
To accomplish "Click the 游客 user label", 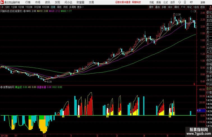I will click(203, 2).
